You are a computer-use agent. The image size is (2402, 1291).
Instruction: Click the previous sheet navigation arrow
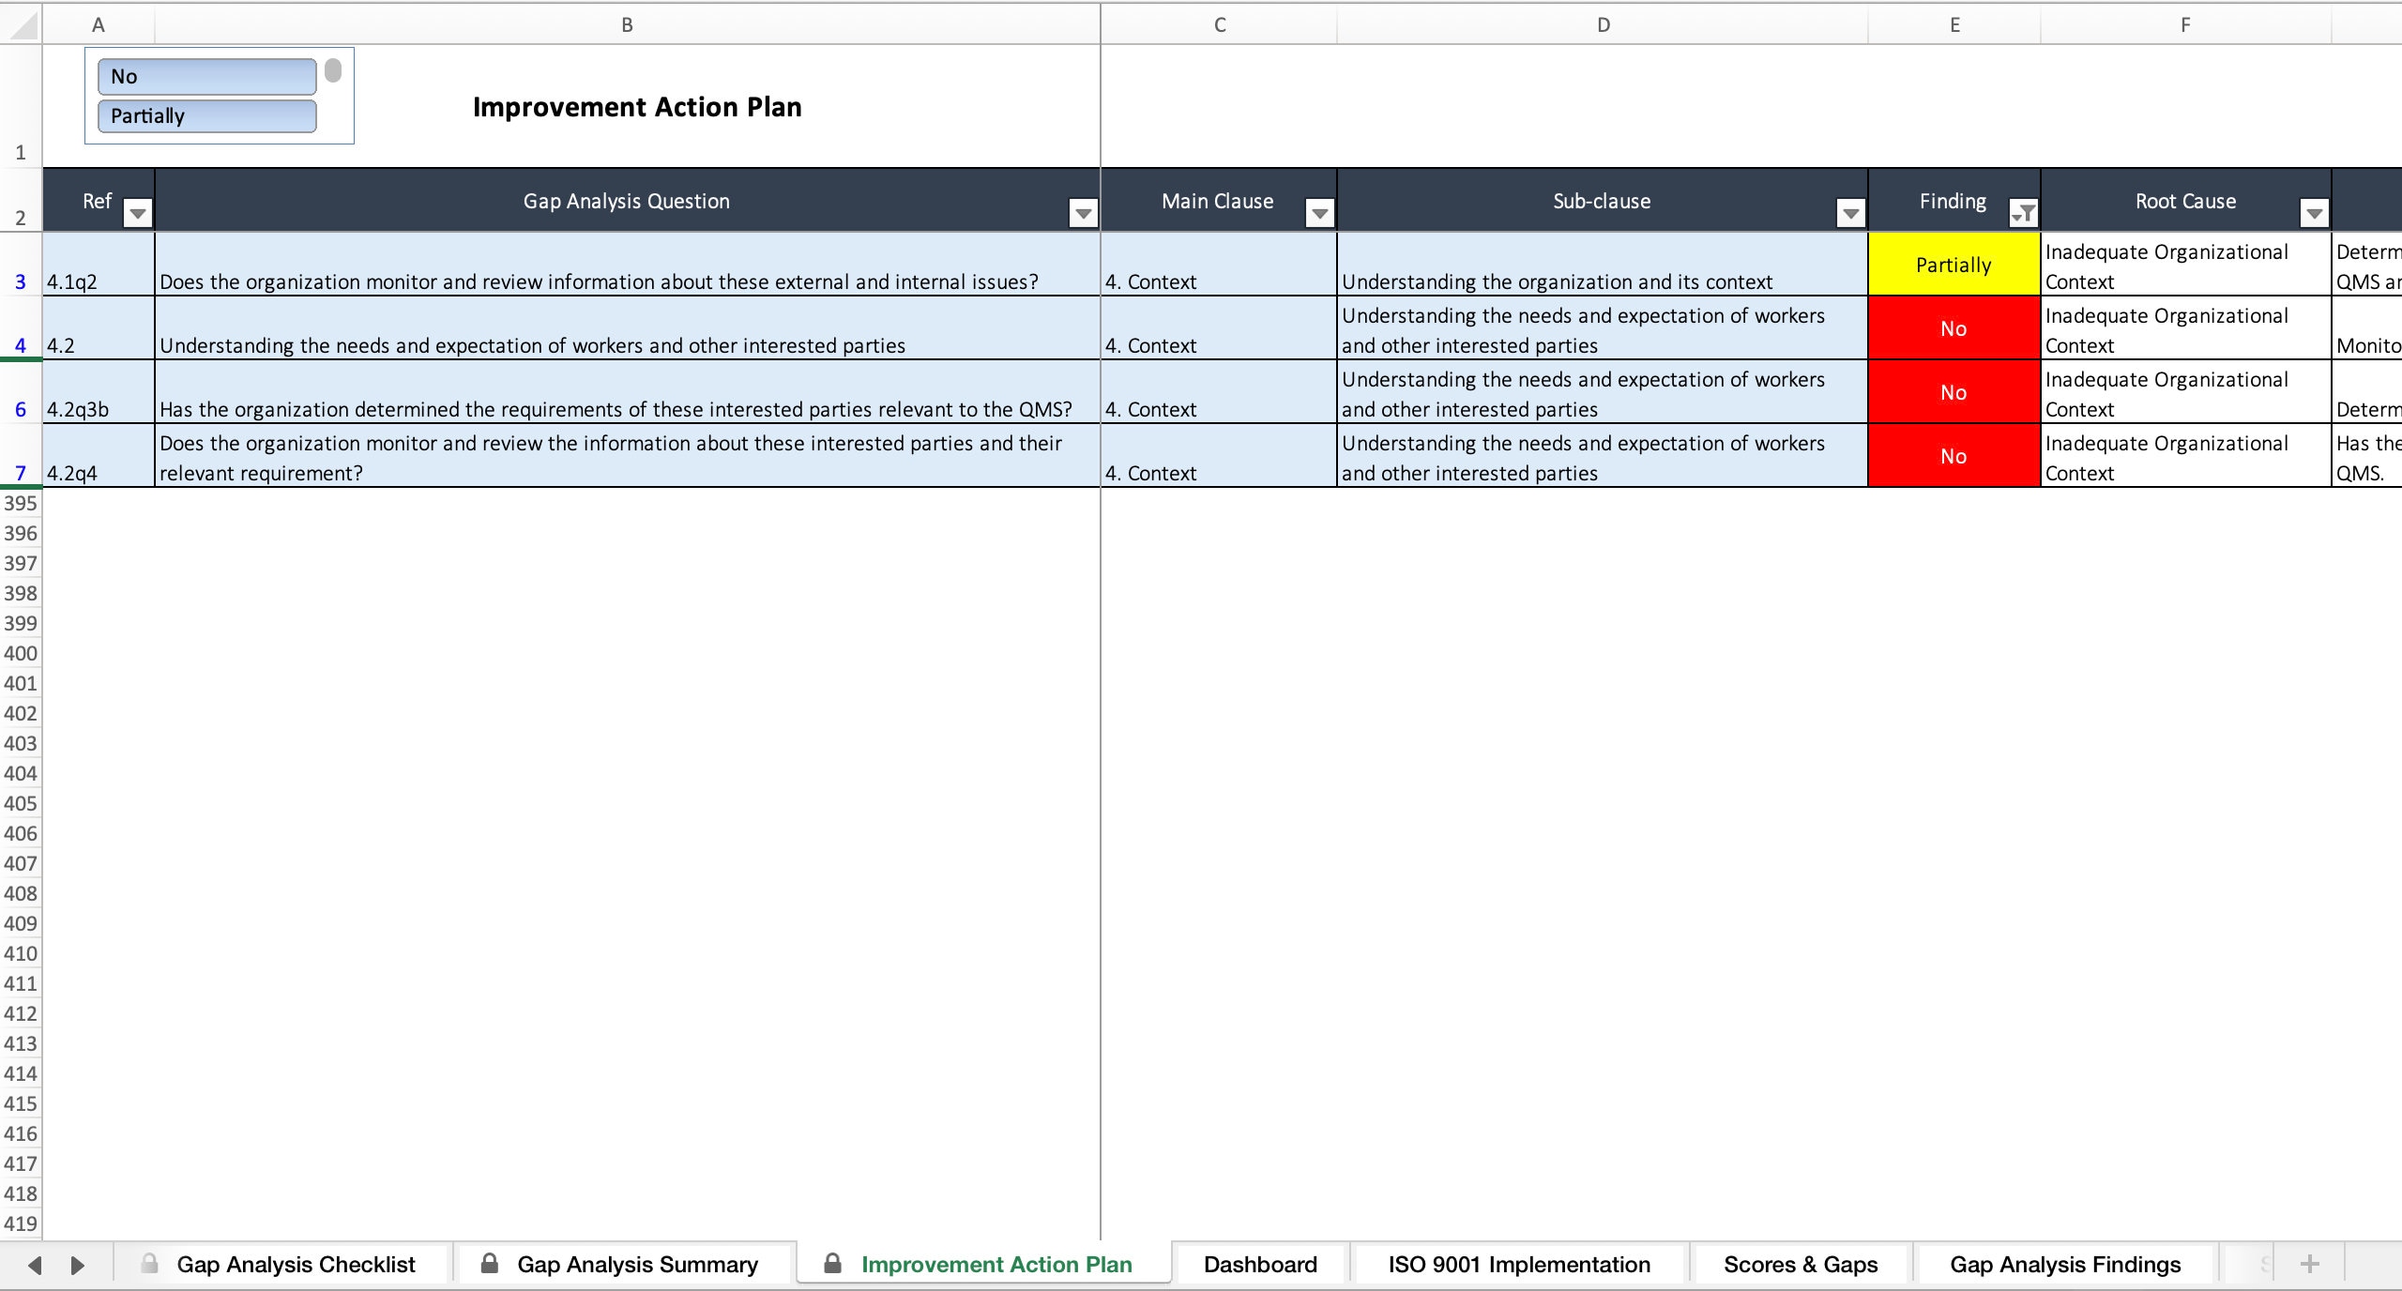click(34, 1264)
